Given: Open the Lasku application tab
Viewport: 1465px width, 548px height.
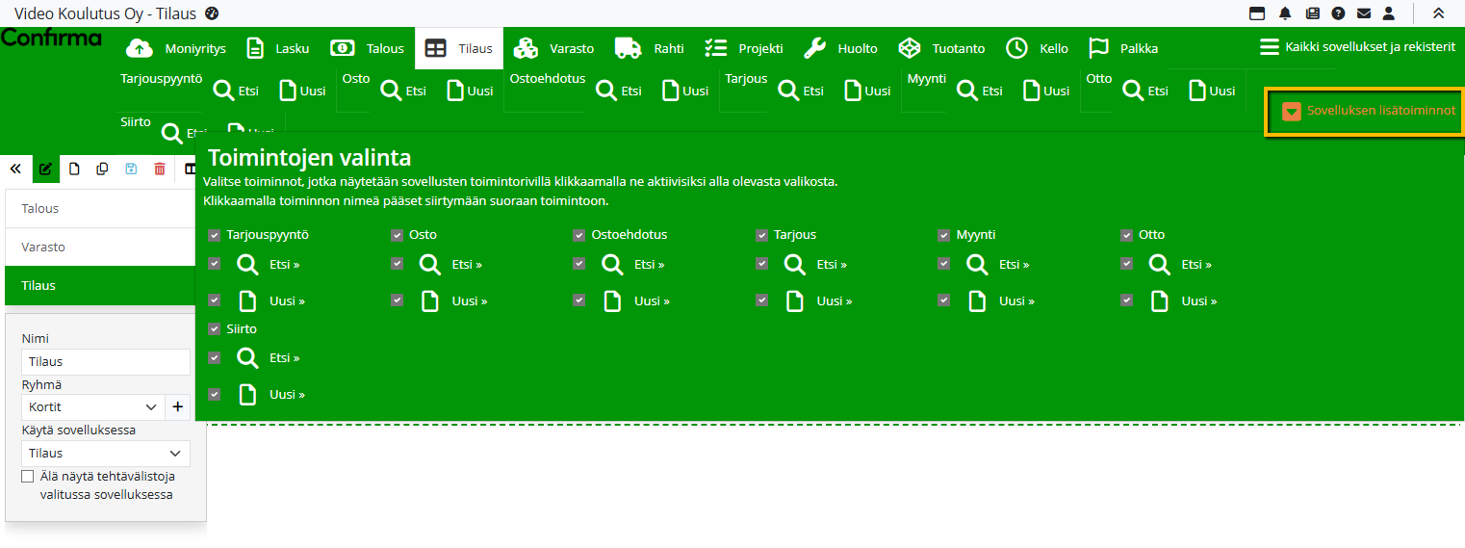Looking at the screenshot, I should click(278, 48).
